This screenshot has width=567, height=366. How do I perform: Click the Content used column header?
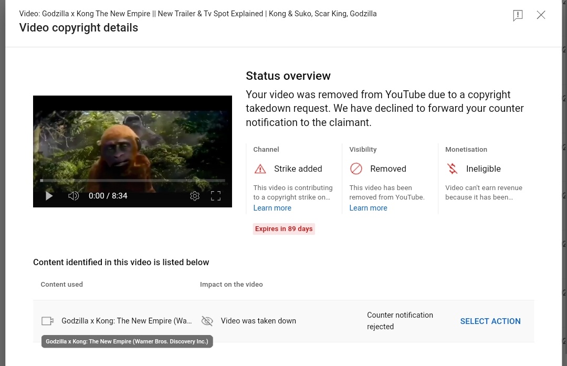tap(62, 284)
